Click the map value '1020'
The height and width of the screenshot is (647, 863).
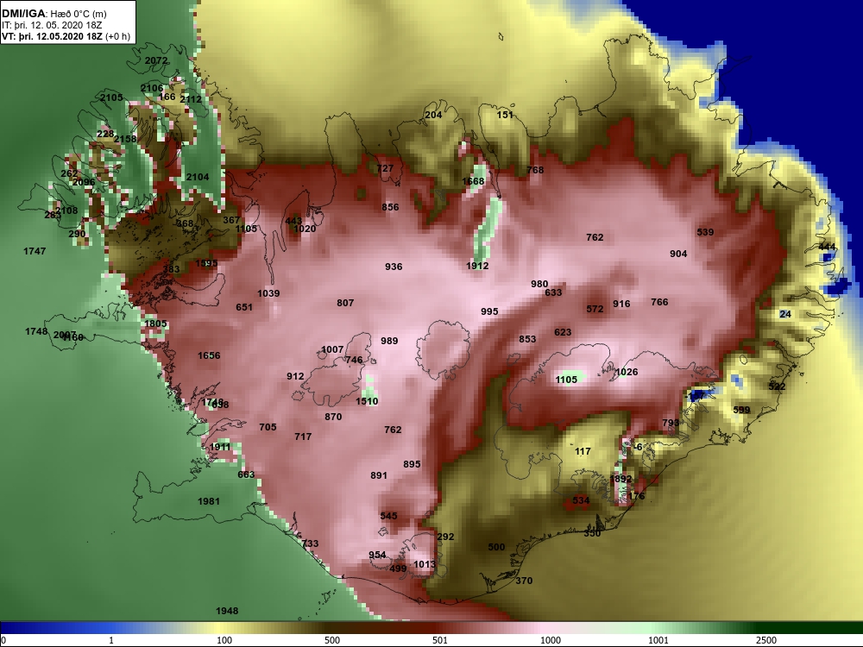(x=305, y=229)
